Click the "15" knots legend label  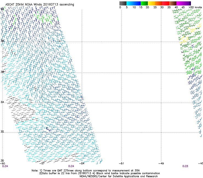(141, 7)
